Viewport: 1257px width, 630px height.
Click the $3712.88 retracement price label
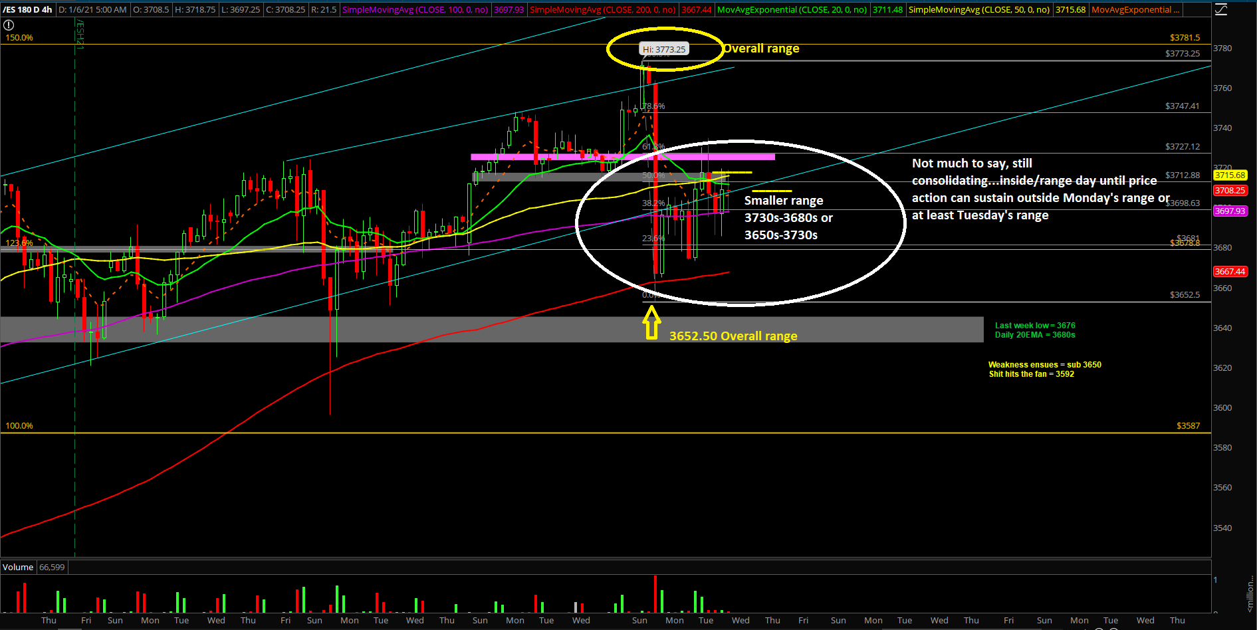pos(1183,175)
